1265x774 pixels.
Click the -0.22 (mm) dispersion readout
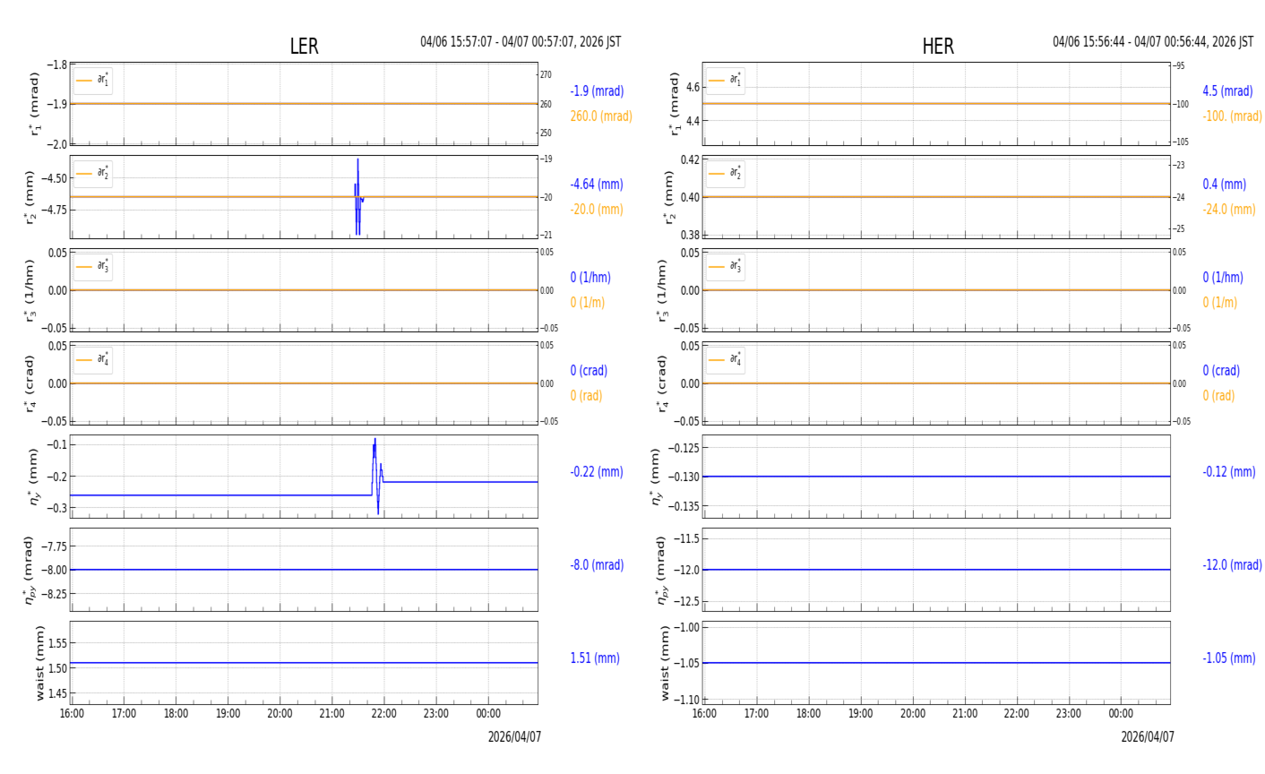tap(597, 472)
